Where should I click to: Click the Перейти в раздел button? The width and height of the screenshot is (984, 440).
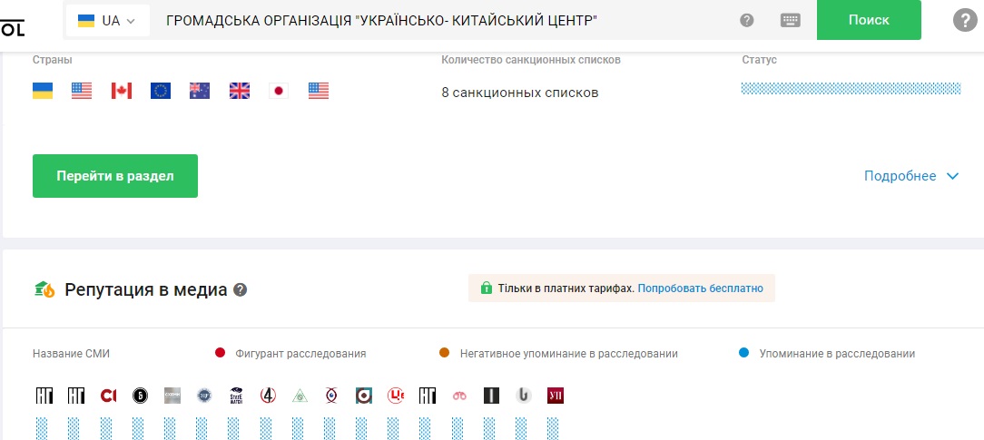click(115, 176)
